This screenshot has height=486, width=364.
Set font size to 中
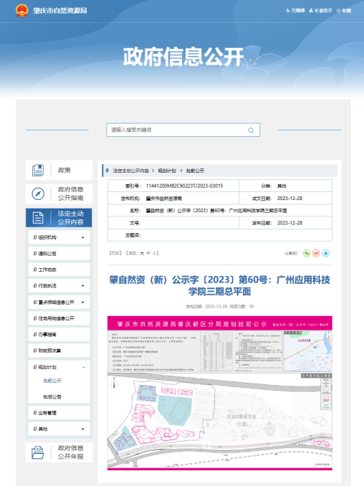(x=148, y=253)
